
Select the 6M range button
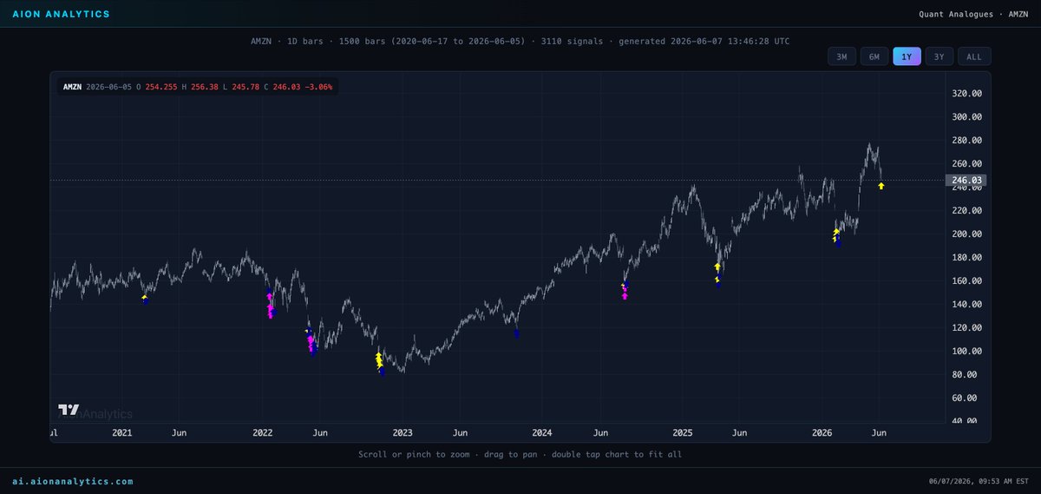pos(874,56)
